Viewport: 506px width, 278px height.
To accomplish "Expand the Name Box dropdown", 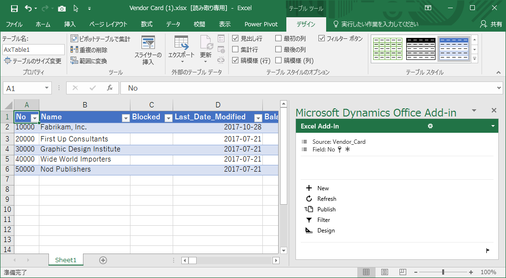I will tap(47, 88).
